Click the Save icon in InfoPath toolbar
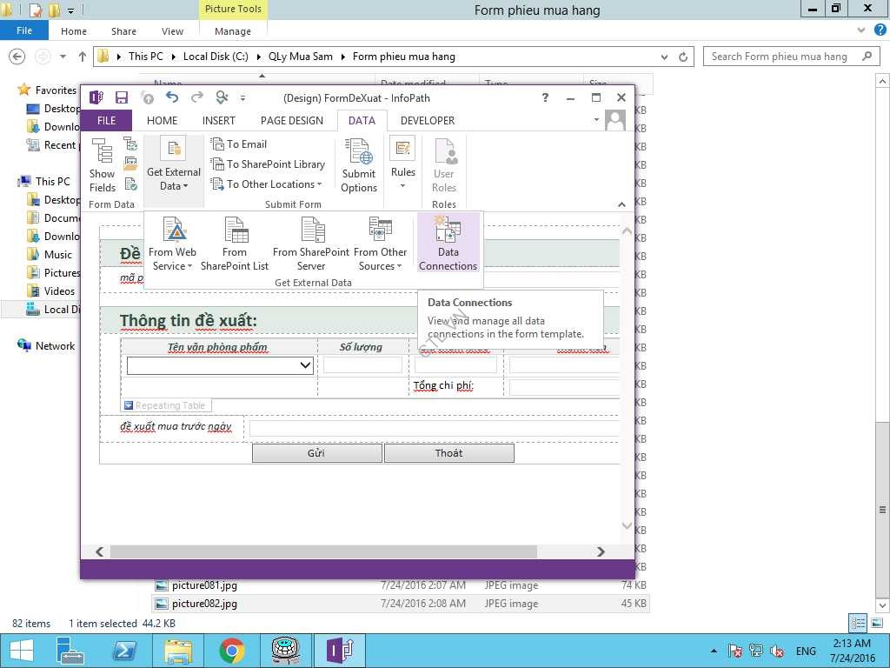This screenshot has height=668, width=890. [122, 97]
